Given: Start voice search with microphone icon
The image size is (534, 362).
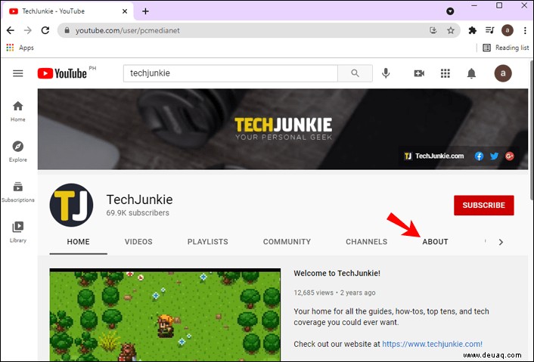Looking at the screenshot, I should [386, 73].
